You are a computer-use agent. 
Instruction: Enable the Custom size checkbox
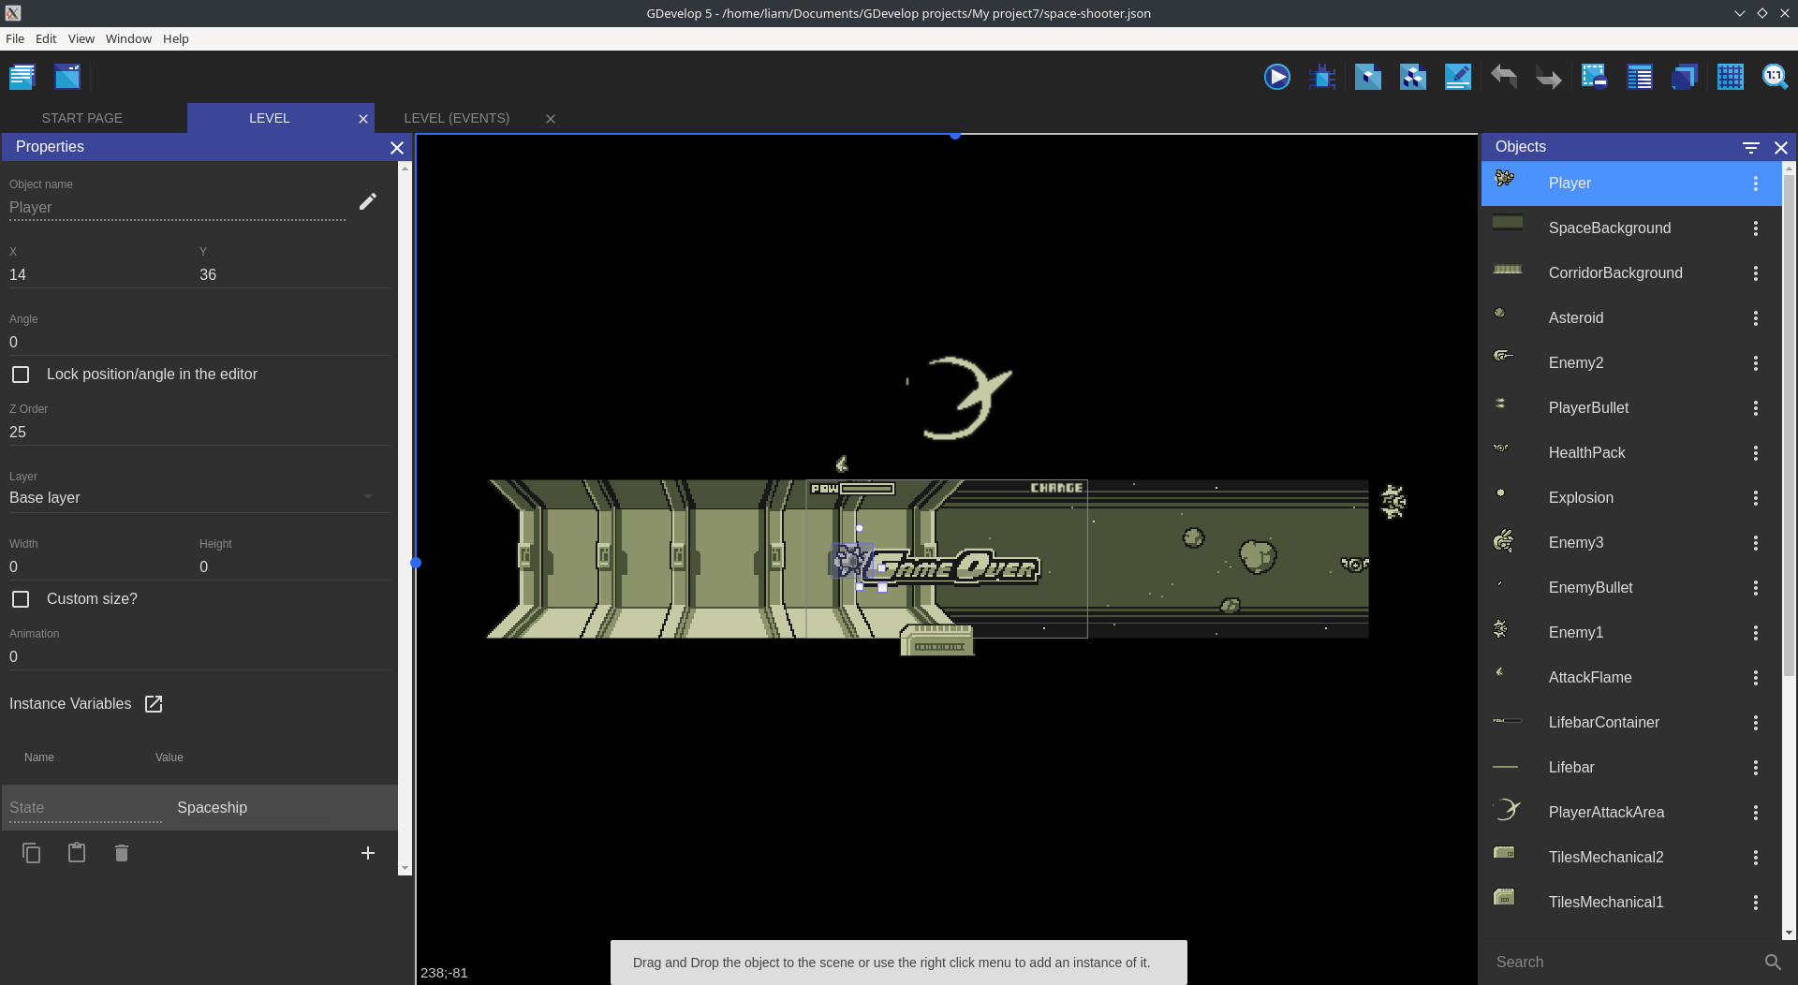(21, 599)
